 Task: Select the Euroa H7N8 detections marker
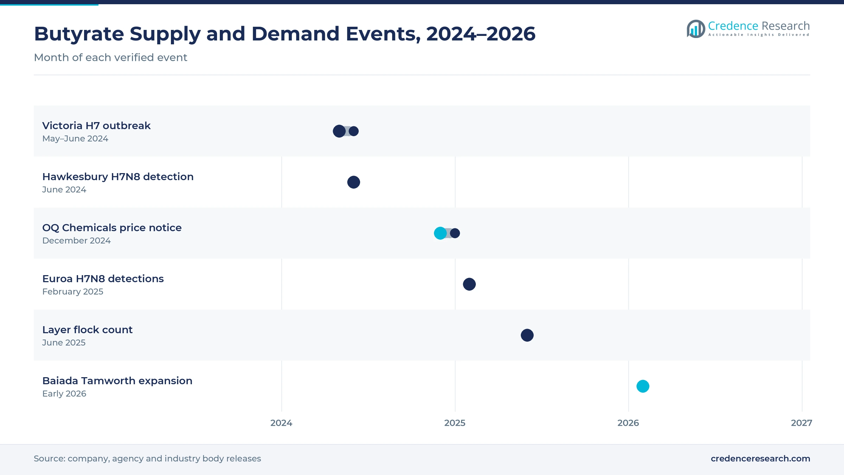[469, 284]
